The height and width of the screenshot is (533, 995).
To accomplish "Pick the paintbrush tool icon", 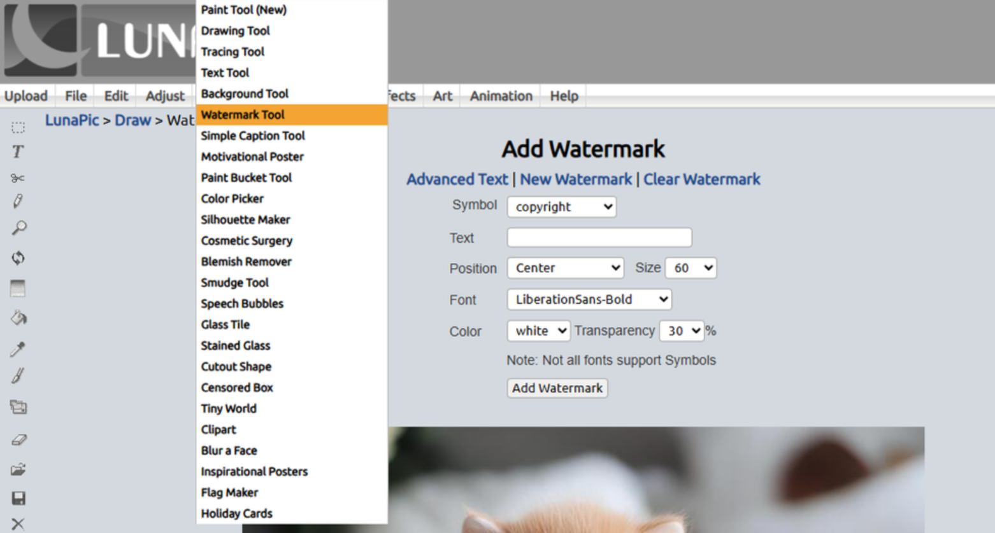I will [18, 377].
